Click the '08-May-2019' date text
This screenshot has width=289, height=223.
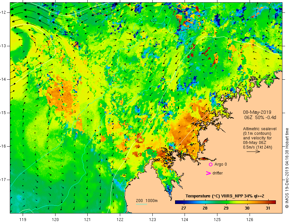coord(257,112)
